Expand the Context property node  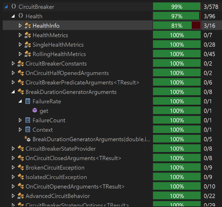click(20, 130)
